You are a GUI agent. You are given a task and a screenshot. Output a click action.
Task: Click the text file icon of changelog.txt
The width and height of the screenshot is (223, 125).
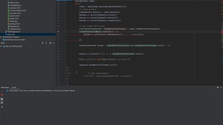[8, 5]
